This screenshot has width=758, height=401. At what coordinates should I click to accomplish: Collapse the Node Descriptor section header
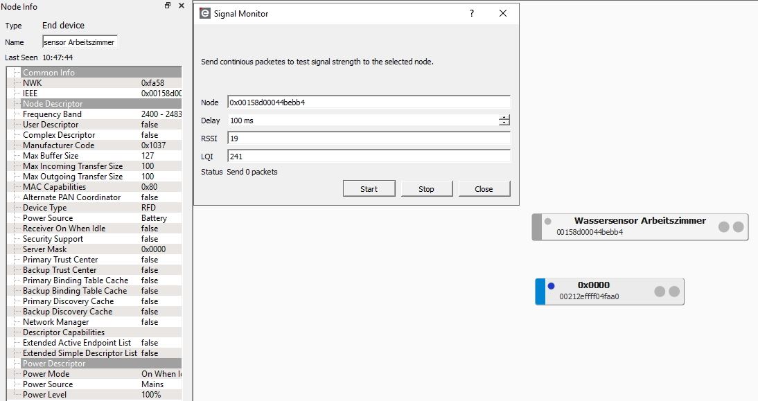(53, 103)
